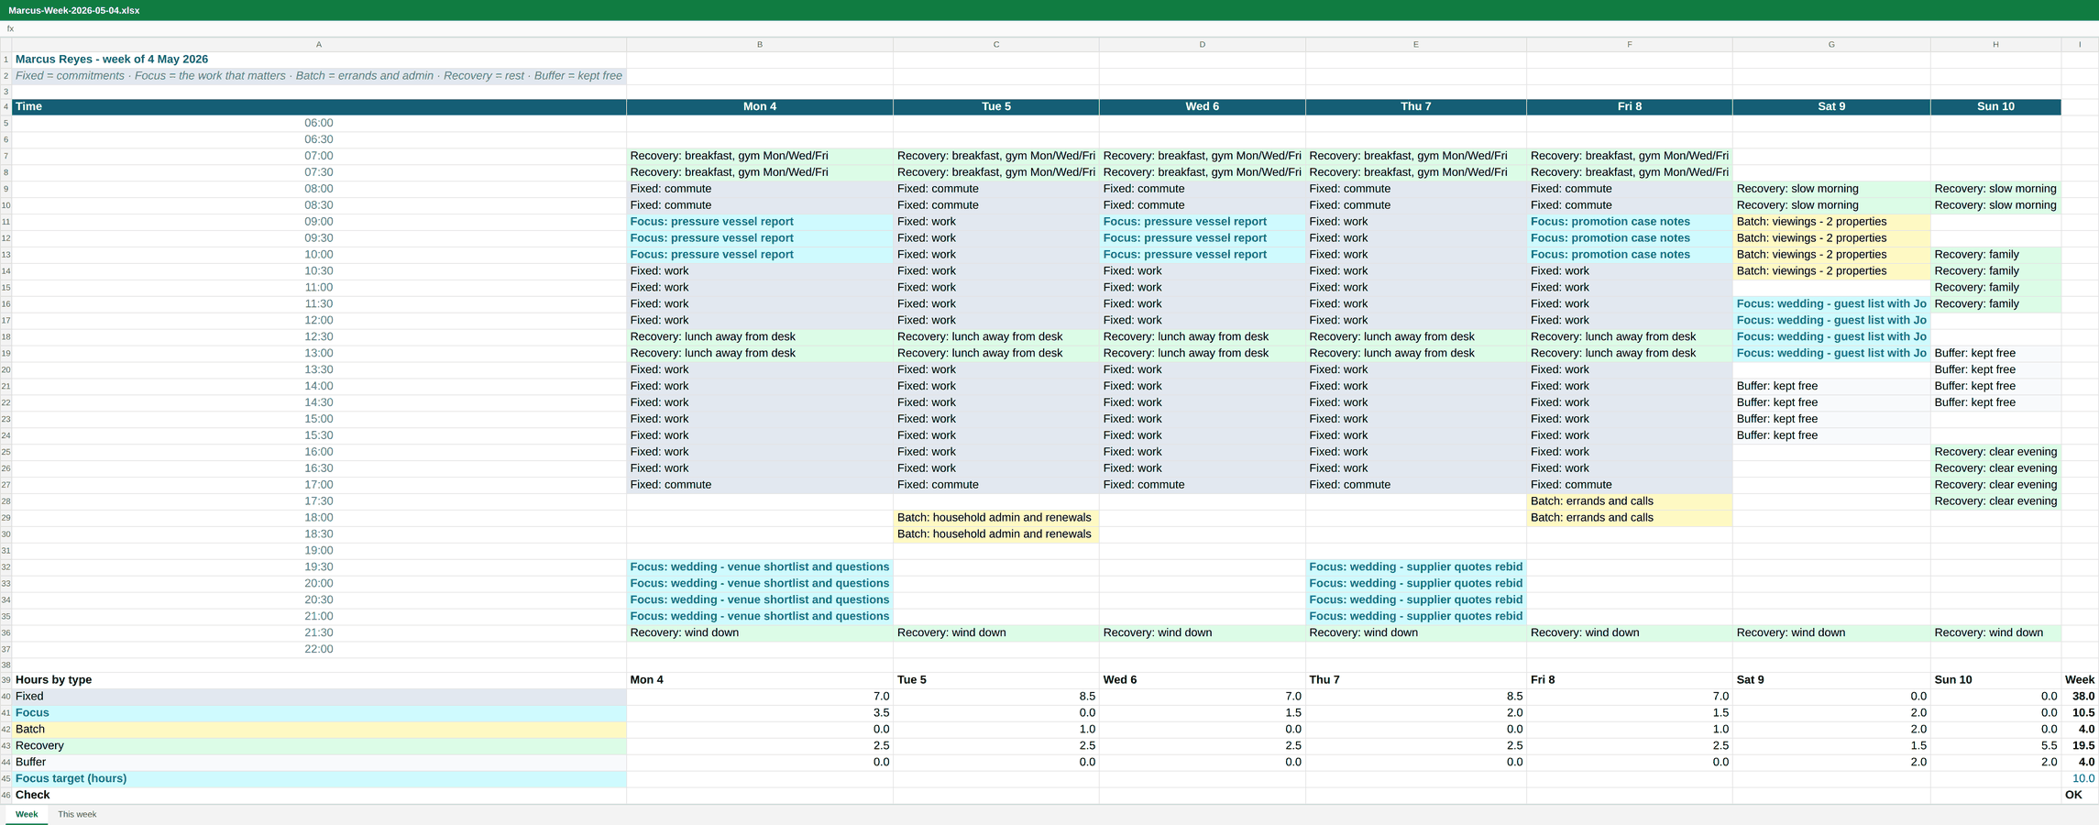
Task: Select Tuesday 18:00 household admin and renewals cell
Action: pyautogui.click(x=996, y=518)
